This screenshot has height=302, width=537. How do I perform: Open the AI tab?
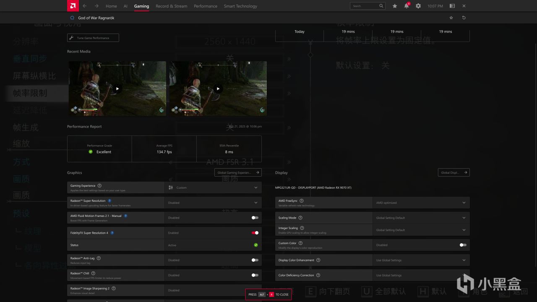(125, 6)
